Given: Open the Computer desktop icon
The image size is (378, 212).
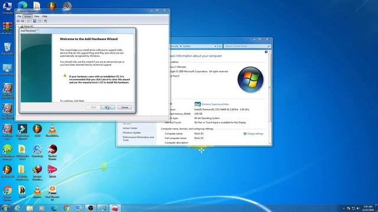Looking at the screenshot, I should [x=7, y=8].
